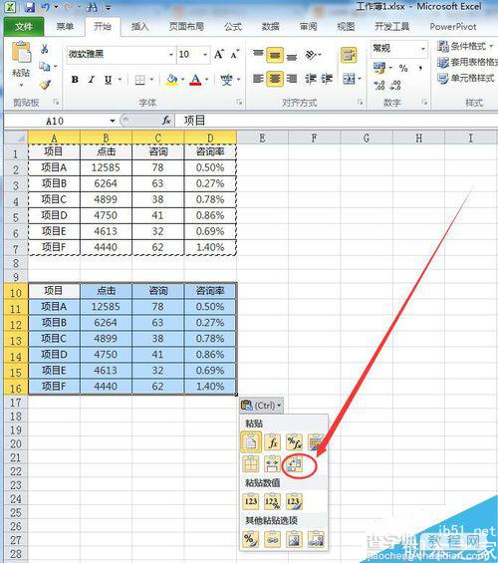Open the Borders dropdown arrow

[x=151, y=80]
